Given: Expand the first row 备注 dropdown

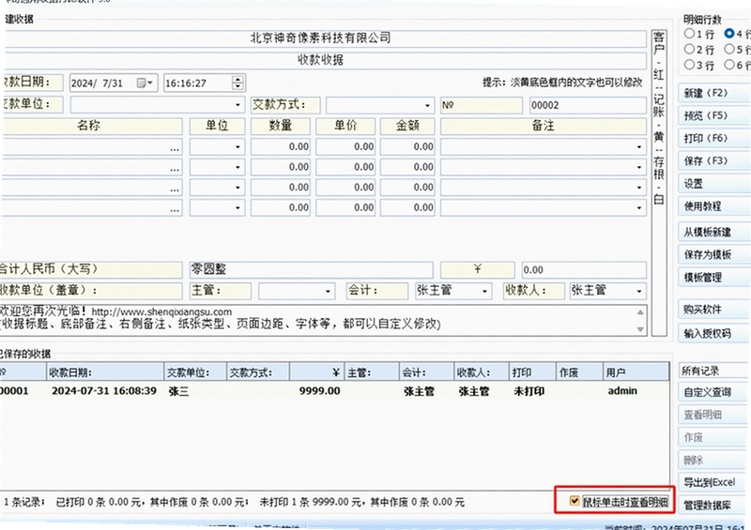Looking at the screenshot, I should point(639,147).
